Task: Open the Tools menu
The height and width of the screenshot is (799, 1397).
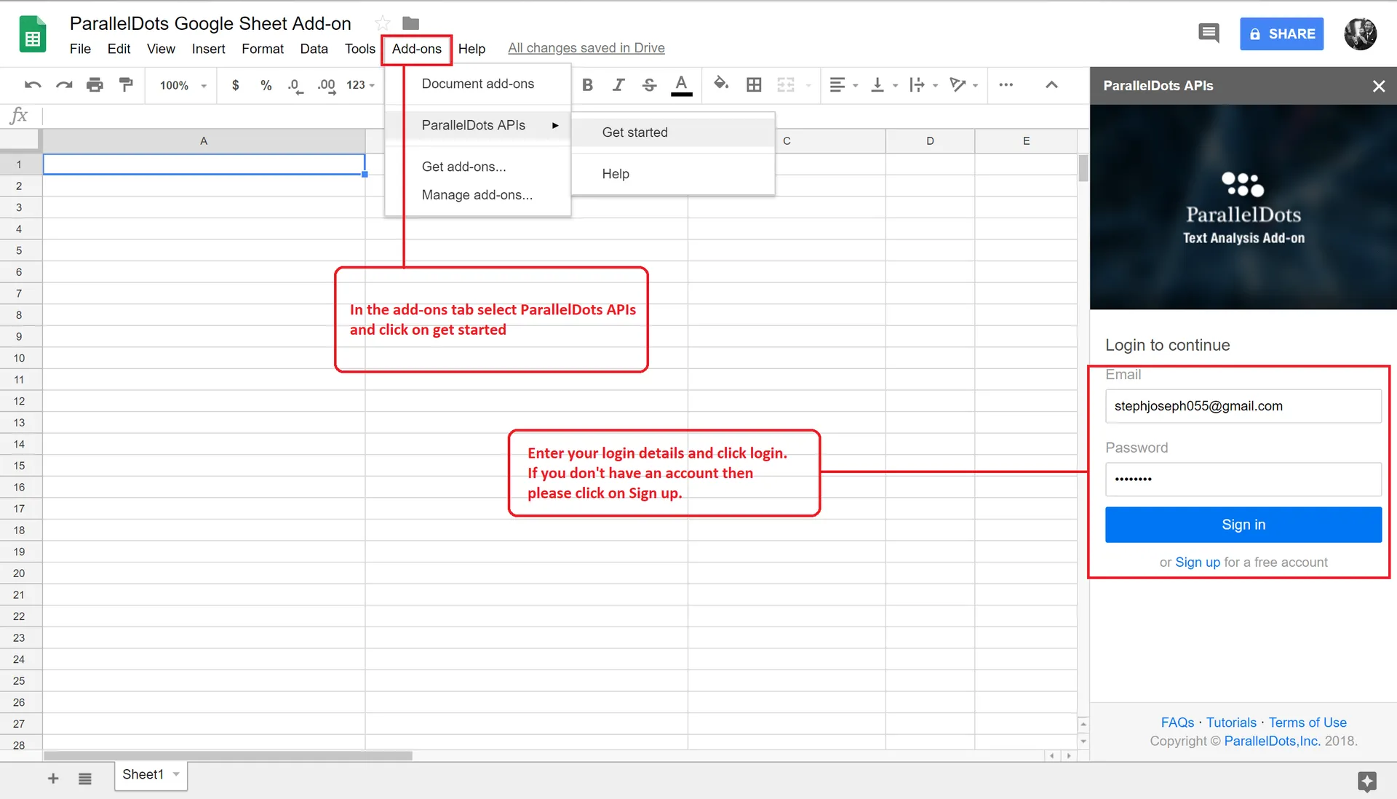Action: pos(359,49)
